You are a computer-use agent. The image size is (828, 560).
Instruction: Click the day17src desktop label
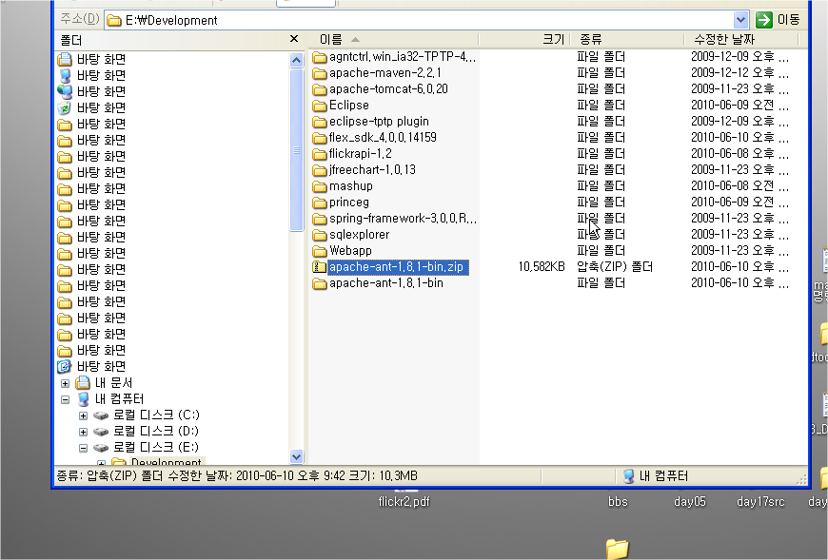click(x=760, y=501)
